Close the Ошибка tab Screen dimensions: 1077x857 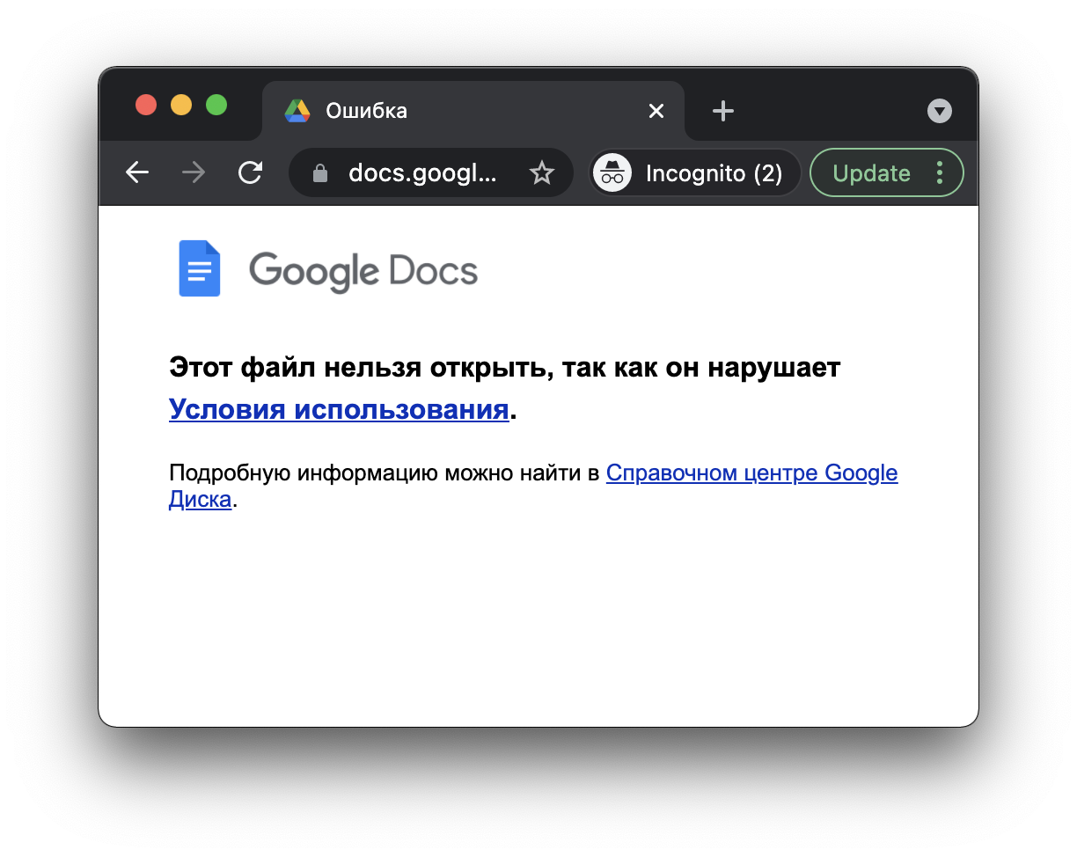pos(656,111)
